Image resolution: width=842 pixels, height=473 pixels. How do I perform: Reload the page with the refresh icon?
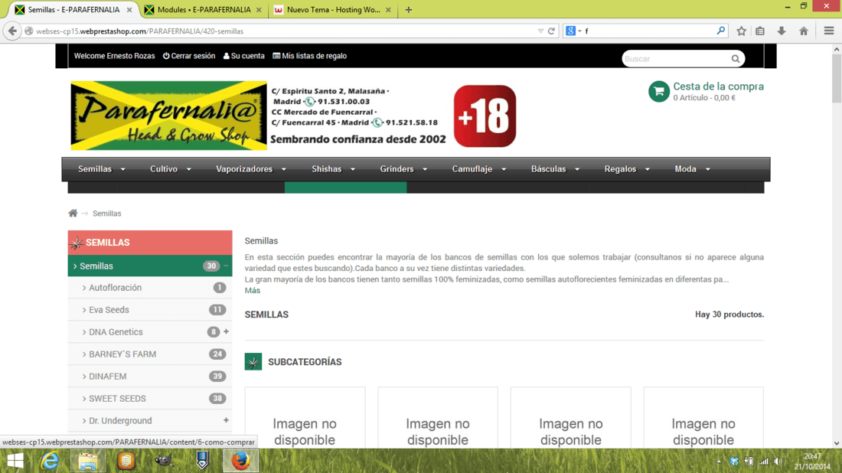pyautogui.click(x=551, y=31)
